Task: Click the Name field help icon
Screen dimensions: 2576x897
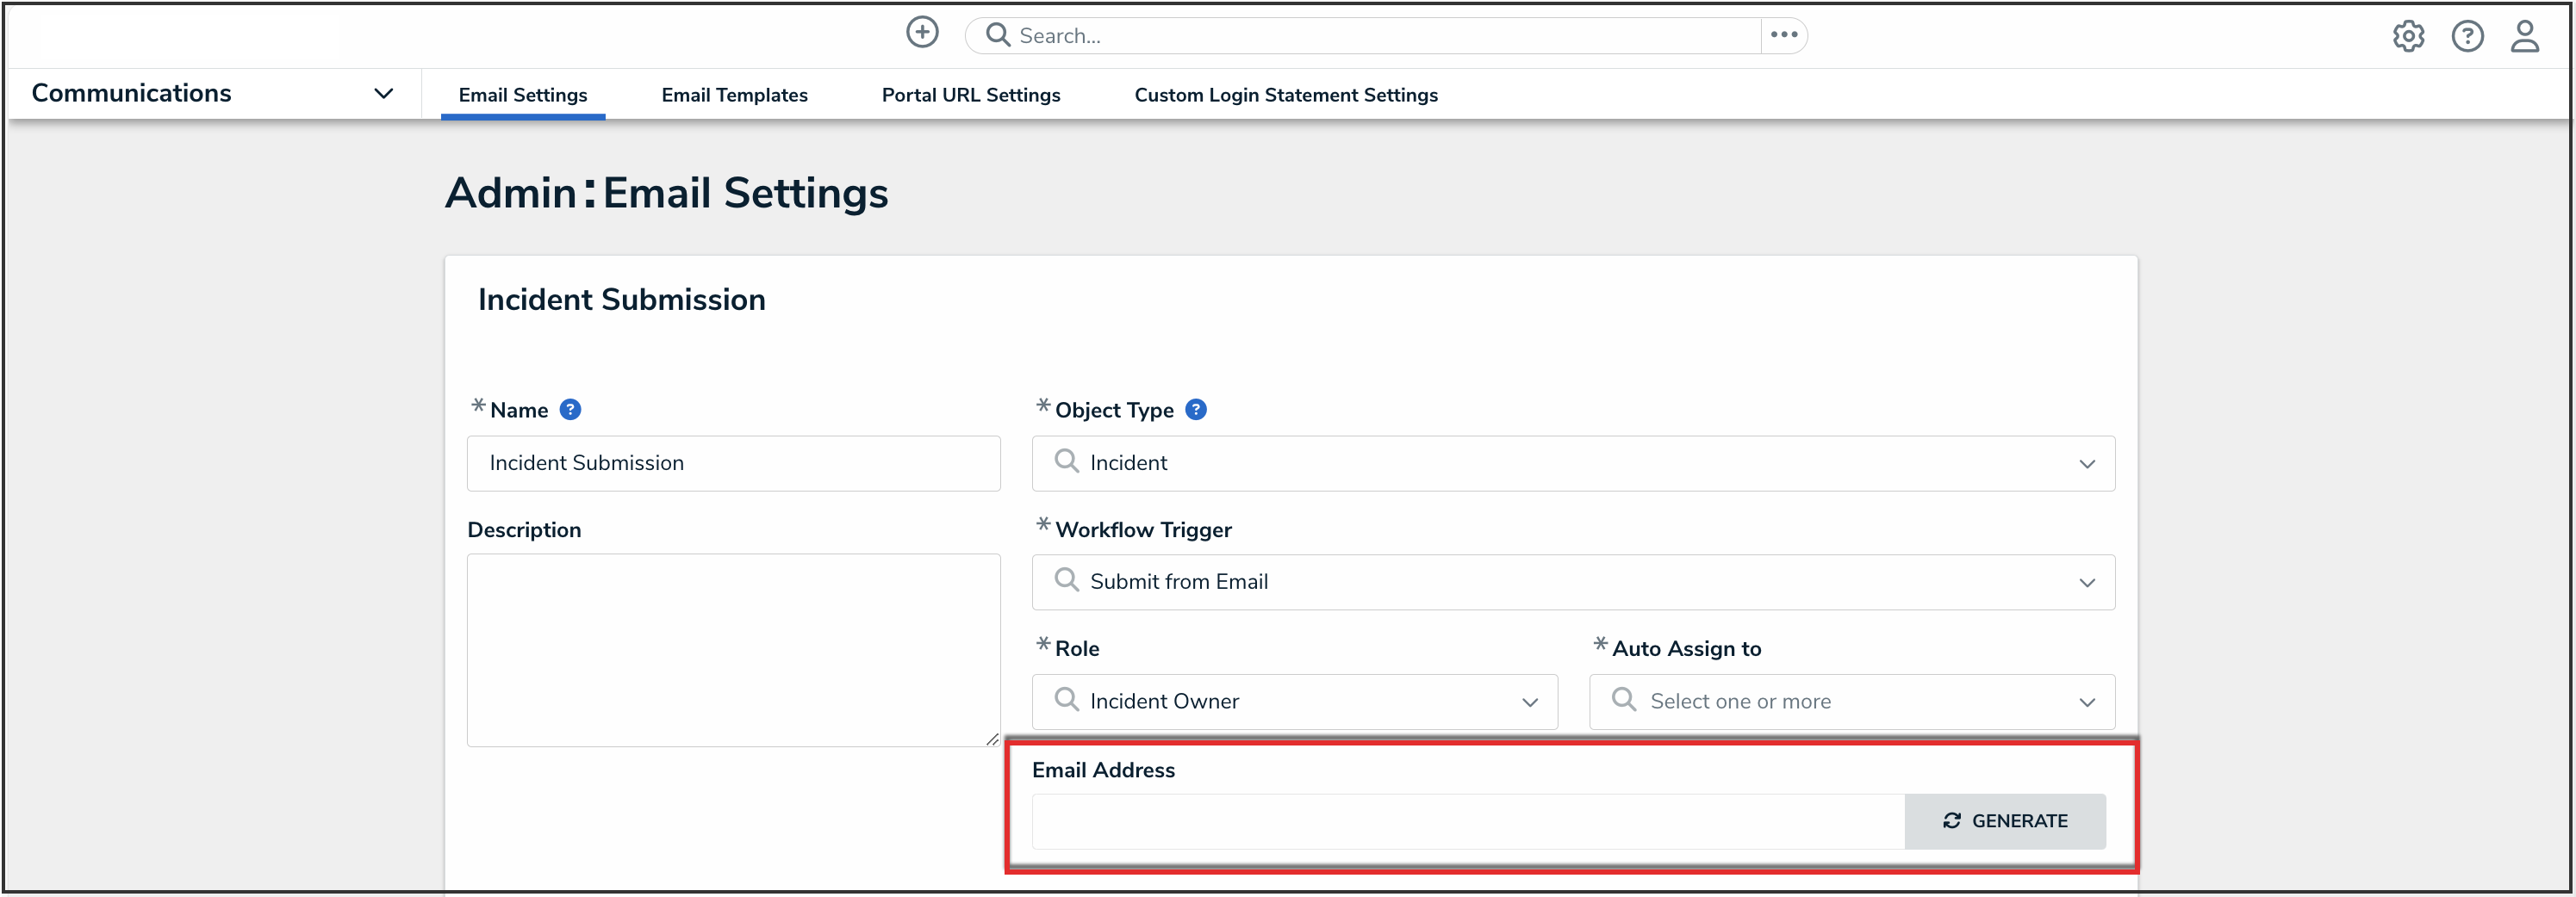Action: coord(570,410)
